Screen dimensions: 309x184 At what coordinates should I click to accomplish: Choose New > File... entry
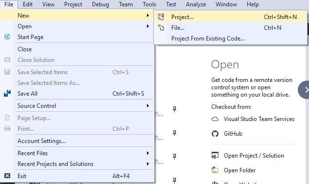231,28
